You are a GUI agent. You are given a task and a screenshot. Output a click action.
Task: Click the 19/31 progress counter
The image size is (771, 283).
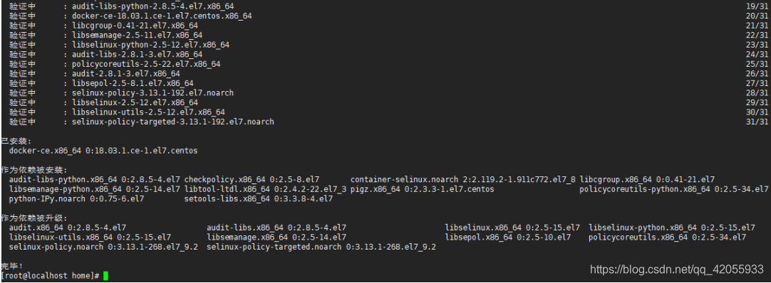(757, 6)
